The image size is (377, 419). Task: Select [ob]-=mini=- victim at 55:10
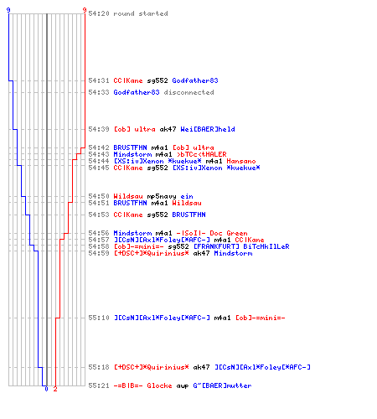(x=261, y=318)
